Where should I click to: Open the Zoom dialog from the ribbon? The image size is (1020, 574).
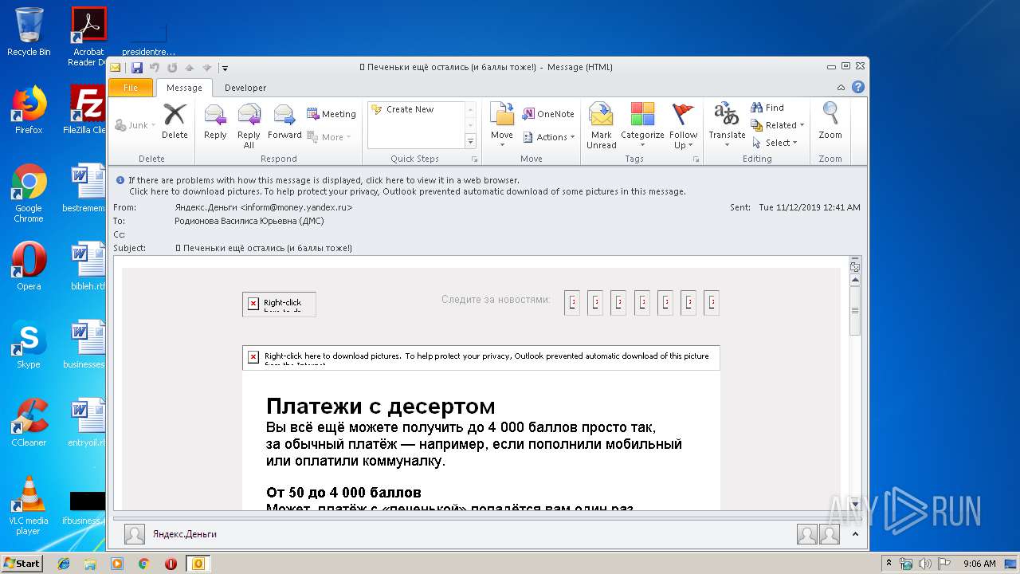click(x=830, y=121)
